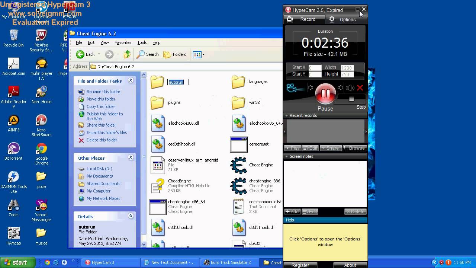Collapse the Other Places panel
The width and height of the screenshot is (476, 268).
131,157
